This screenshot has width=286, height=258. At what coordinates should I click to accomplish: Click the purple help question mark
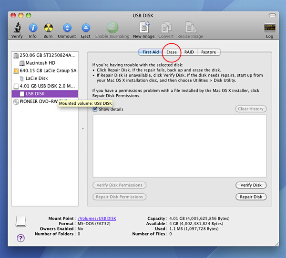click(x=20, y=238)
